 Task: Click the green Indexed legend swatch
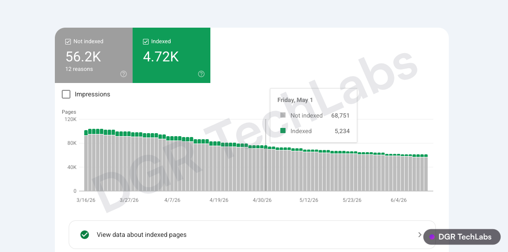coord(283,131)
